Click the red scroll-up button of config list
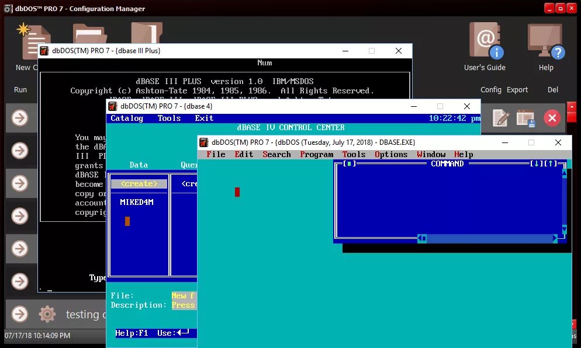Viewport: 581px width, 348px height. point(572,107)
